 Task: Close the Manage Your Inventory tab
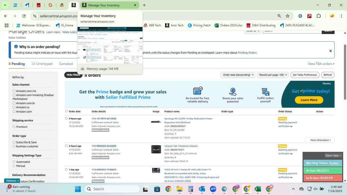point(135,5)
